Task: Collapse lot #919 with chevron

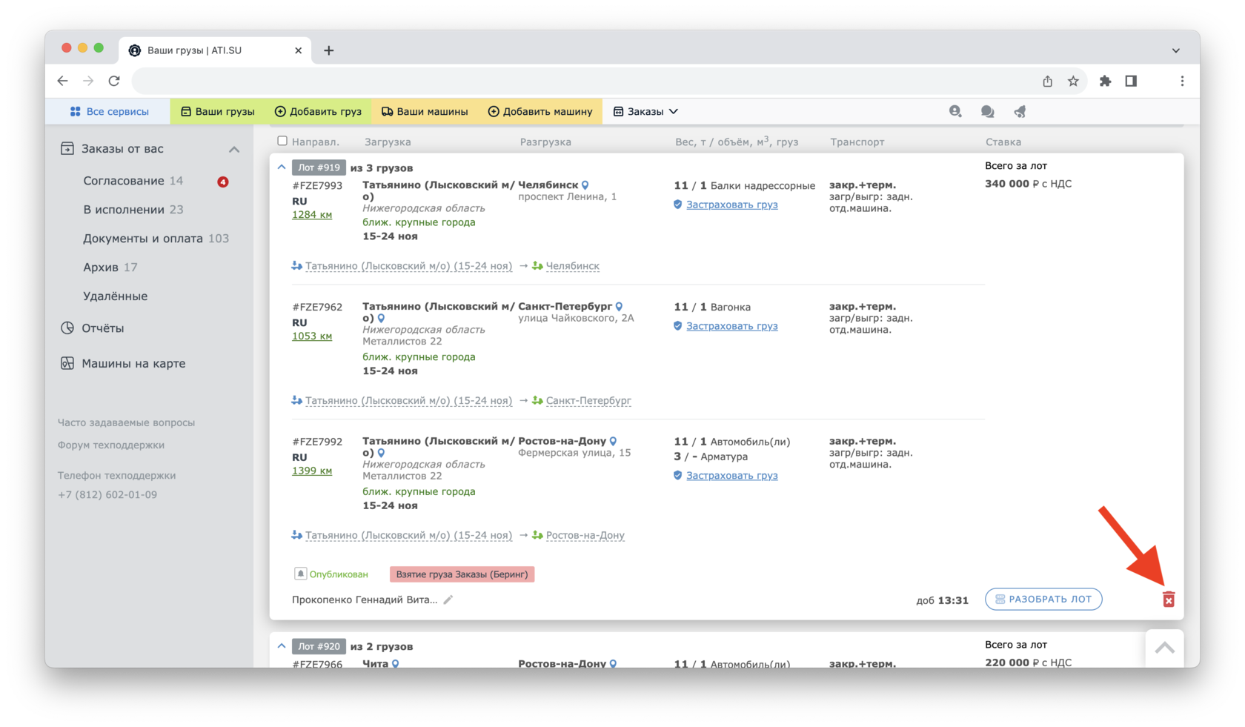Action: [x=282, y=167]
